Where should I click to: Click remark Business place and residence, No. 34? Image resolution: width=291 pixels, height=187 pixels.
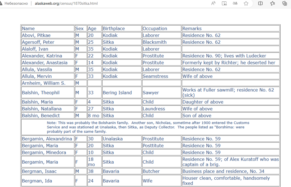(231, 171)
